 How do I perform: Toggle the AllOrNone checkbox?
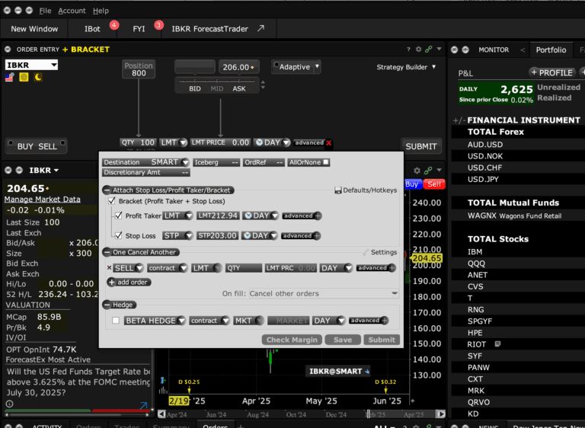pyautogui.click(x=326, y=162)
